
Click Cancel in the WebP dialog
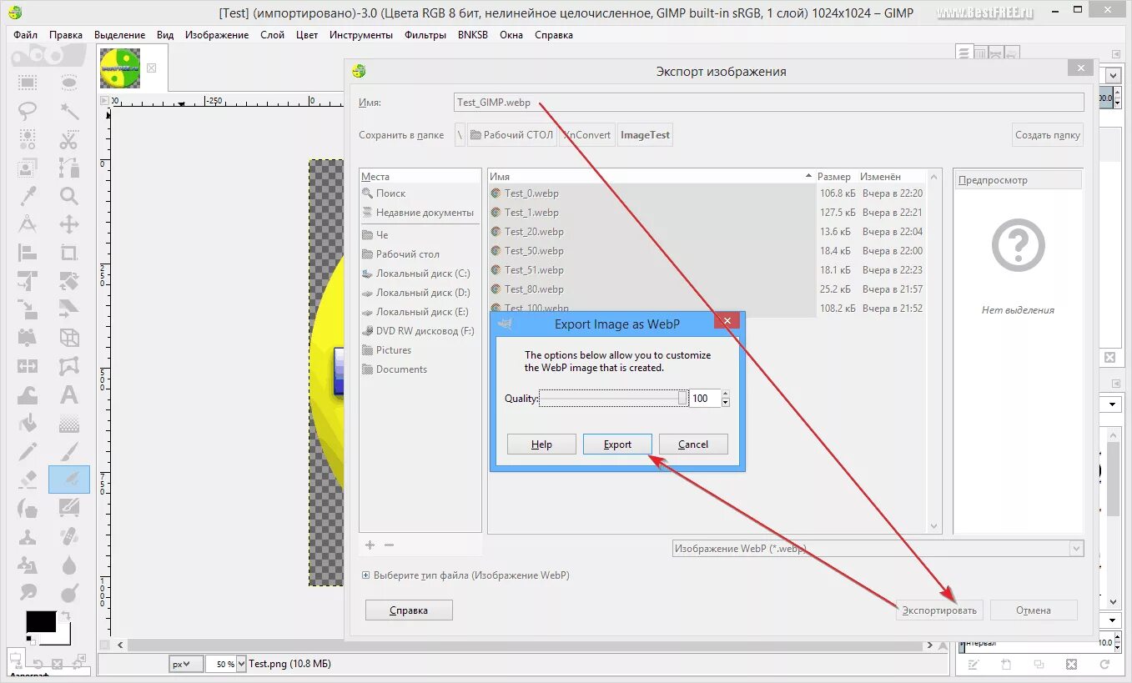point(693,444)
